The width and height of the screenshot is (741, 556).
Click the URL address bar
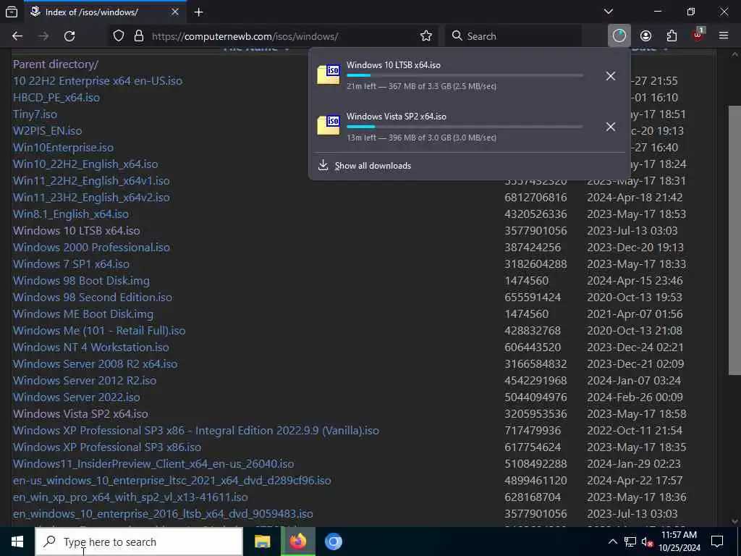272,36
